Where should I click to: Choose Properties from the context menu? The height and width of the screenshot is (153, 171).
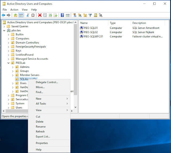tap(49, 143)
